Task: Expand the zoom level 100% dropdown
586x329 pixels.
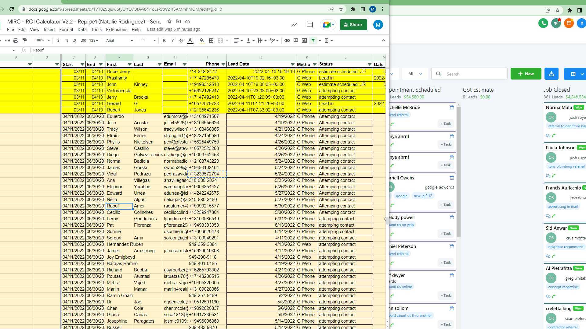Action: coord(42,40)
